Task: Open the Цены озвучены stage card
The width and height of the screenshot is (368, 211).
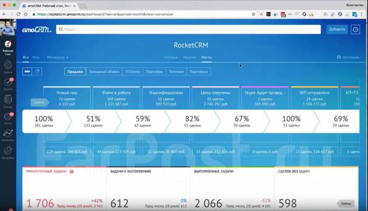Action: coord(216,98)
